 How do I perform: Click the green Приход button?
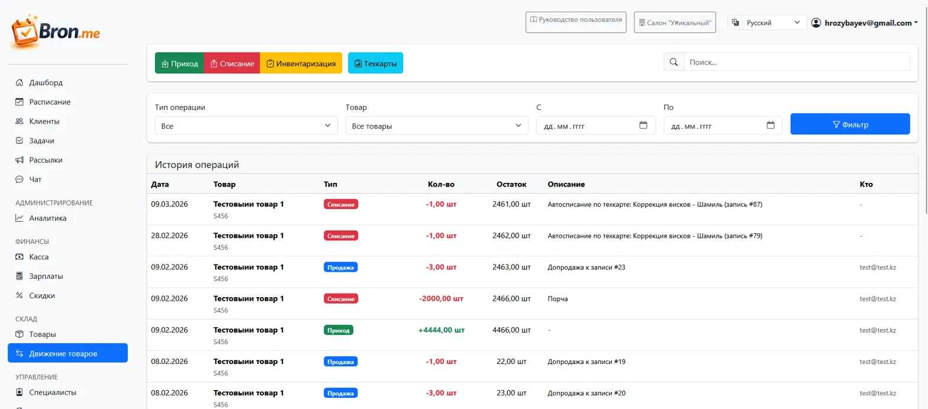pos(179,63)
